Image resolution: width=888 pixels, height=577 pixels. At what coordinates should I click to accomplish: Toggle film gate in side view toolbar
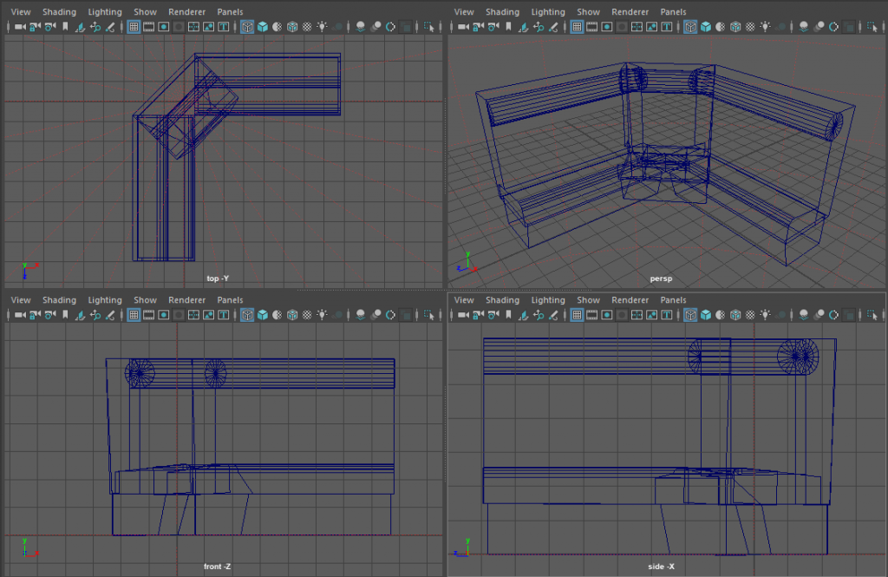(592, 315)
